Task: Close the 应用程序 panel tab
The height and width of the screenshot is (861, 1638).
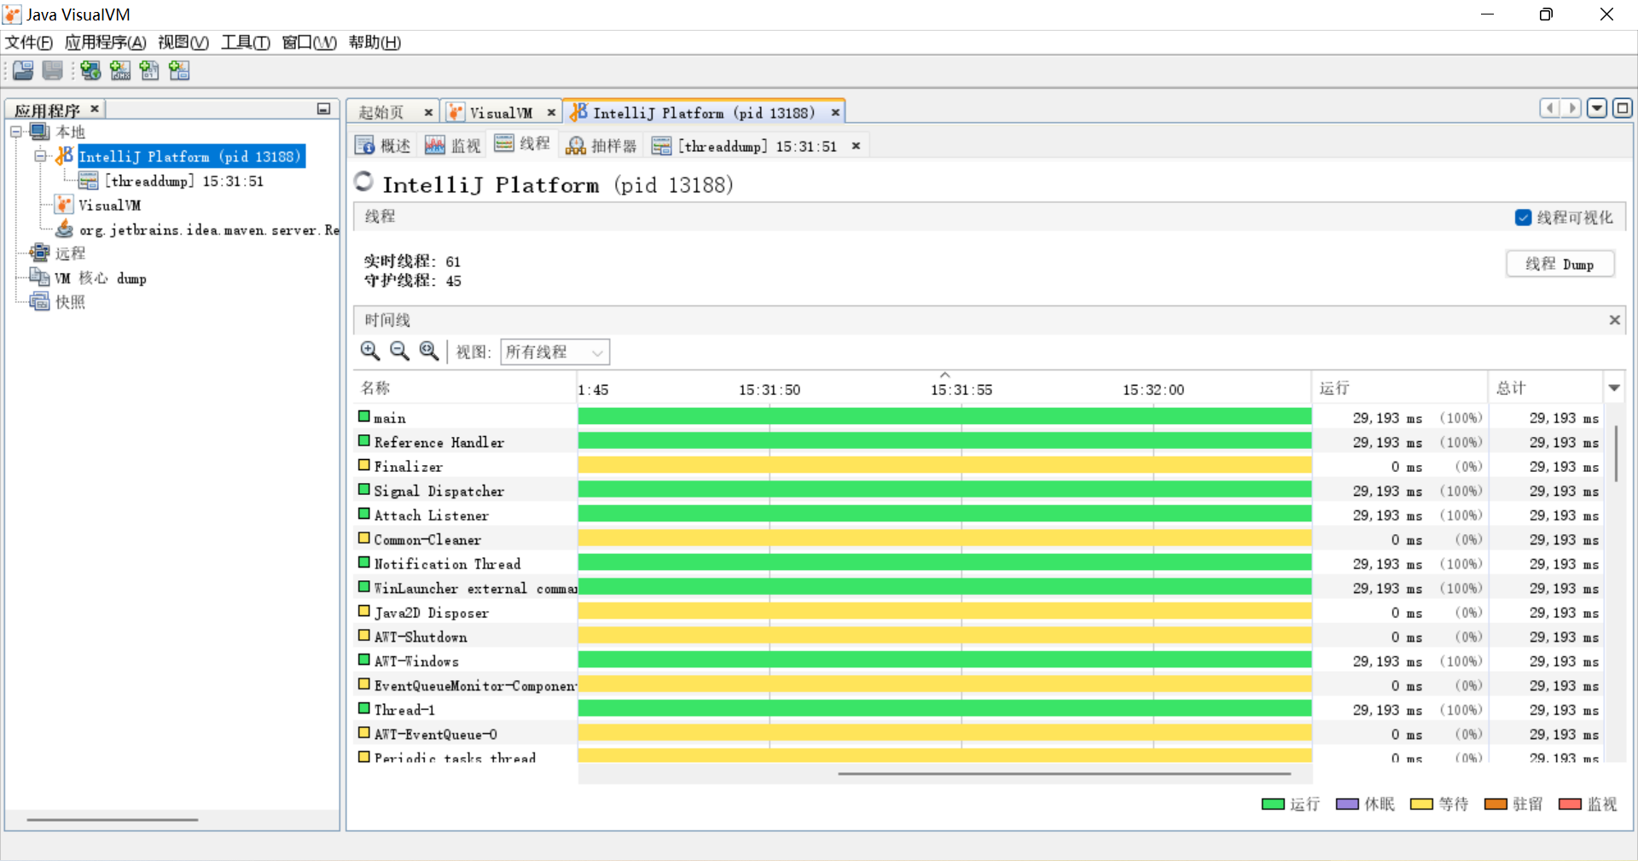Action: [95, 108]
